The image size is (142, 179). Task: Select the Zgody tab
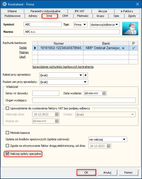click(x=132, y=16)
